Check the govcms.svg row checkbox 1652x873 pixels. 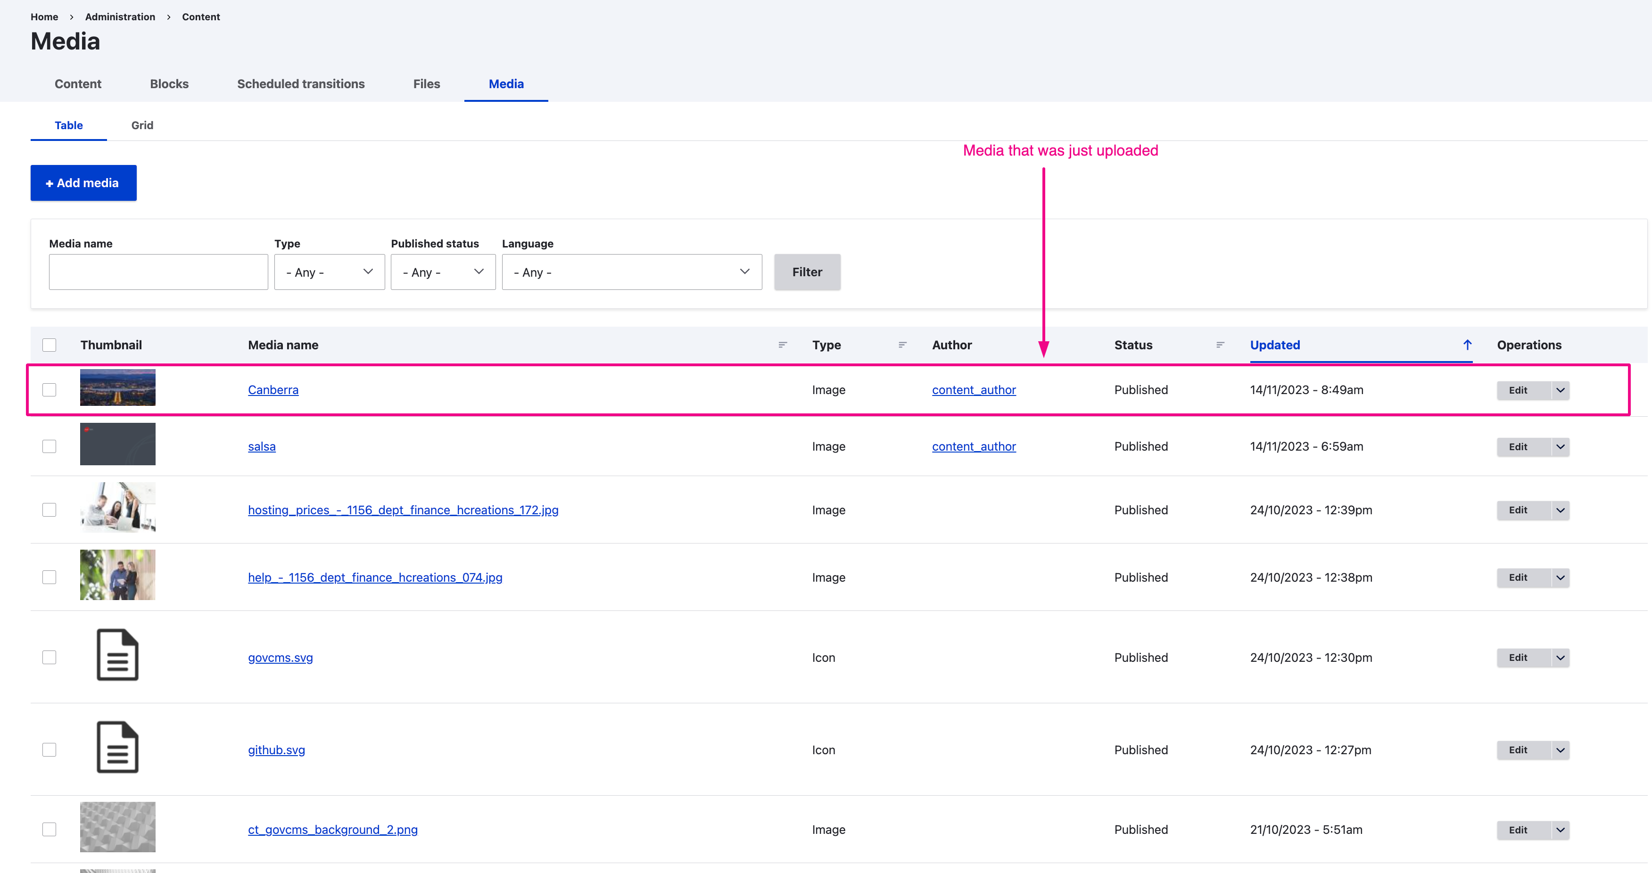pos(50,657)
